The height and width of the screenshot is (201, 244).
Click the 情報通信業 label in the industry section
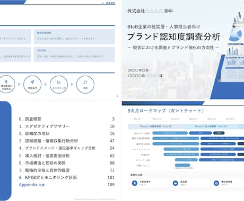pos(227,181)
